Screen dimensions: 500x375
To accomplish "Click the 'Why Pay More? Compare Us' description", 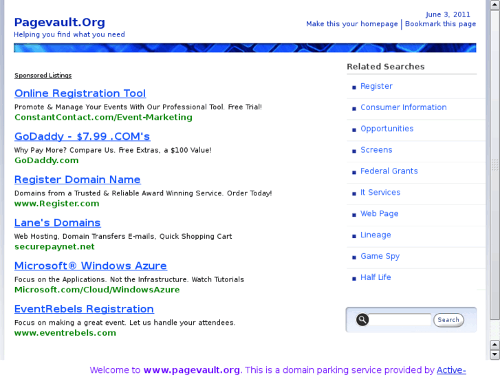I will tap(113, 150).
